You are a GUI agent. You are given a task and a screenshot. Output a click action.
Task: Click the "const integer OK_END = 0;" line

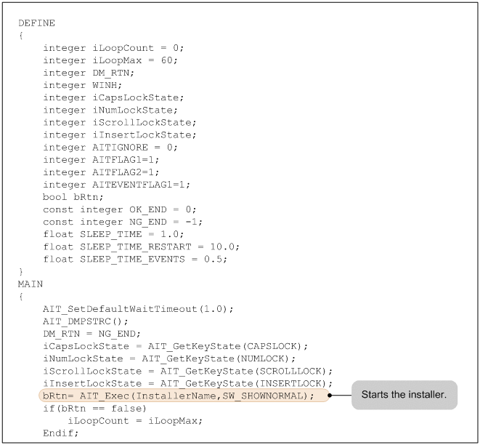[x=120, y=209]
